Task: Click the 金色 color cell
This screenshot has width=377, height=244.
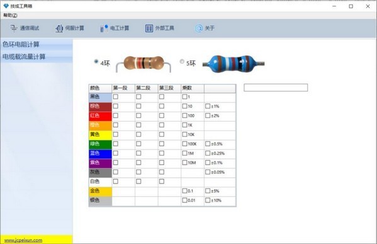Action: pos(101,191)
